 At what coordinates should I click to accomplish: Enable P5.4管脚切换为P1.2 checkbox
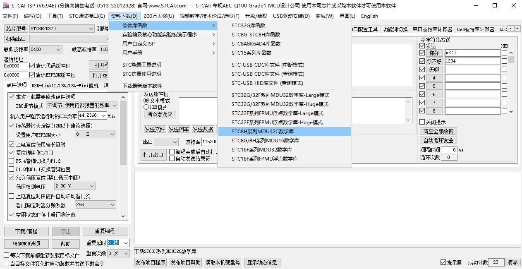(12, 161)
